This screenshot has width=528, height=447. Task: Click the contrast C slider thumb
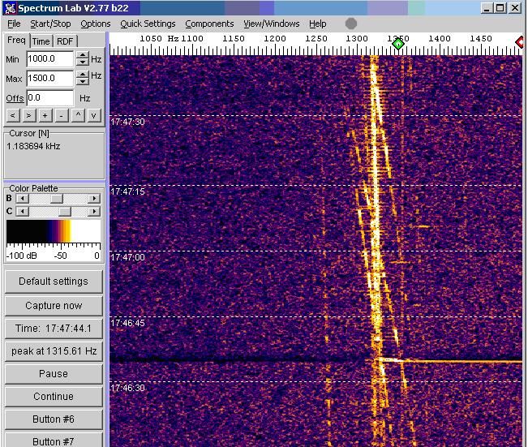pyautogui.click(x=64, y=211)
